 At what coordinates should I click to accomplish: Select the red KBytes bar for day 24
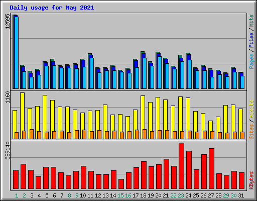click(189, 170)
